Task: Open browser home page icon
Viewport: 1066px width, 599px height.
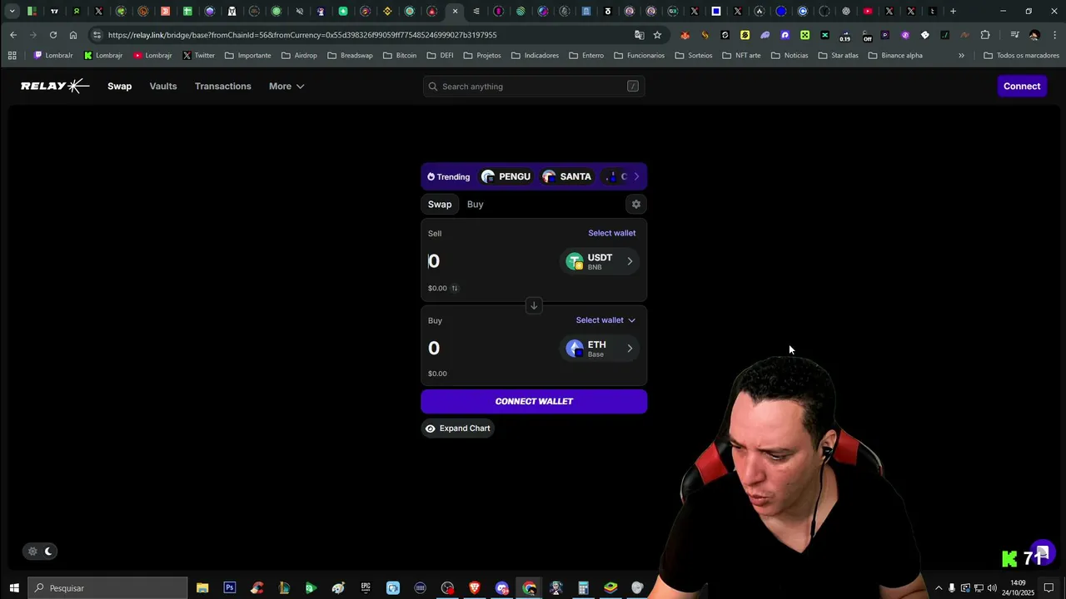Action: click(73, 35)
